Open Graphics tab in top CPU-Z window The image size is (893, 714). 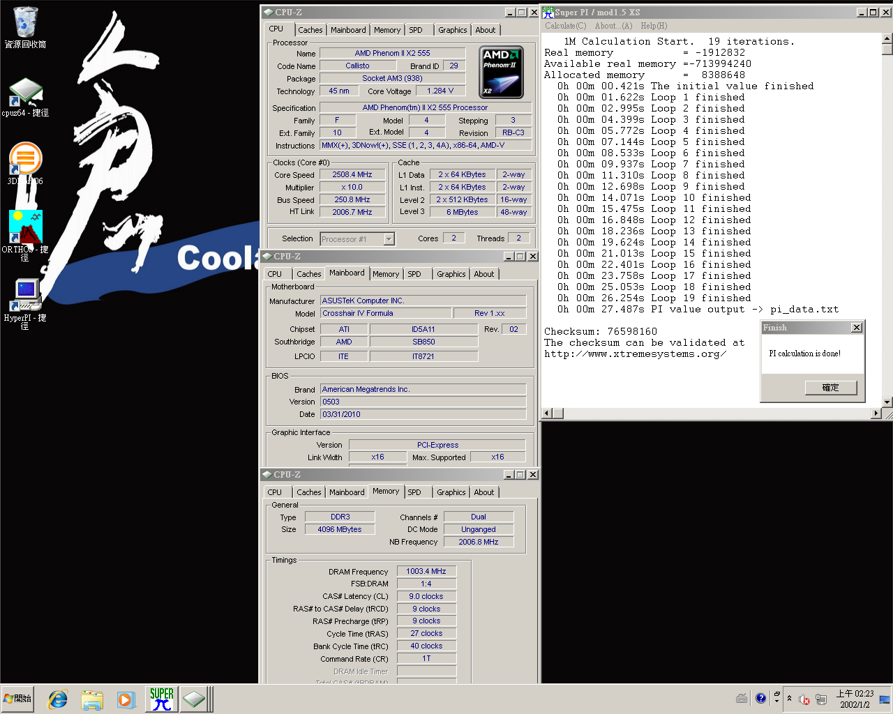[453, 30]
